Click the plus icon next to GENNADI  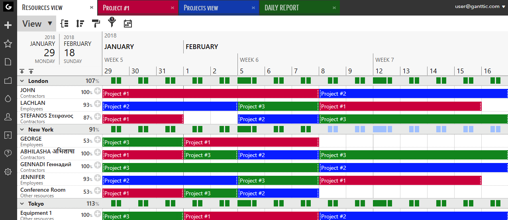(x=97, y=165)
